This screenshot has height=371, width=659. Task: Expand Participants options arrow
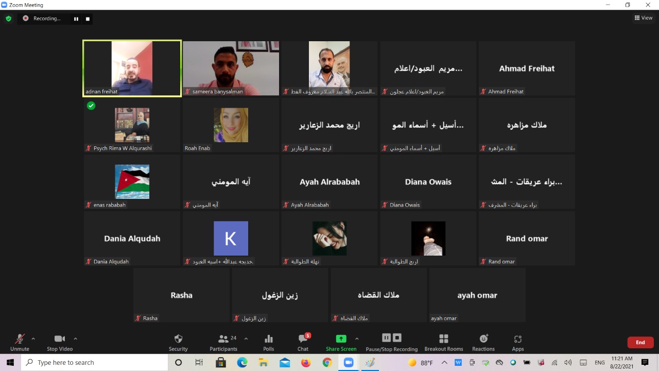(x=246, y=339)
